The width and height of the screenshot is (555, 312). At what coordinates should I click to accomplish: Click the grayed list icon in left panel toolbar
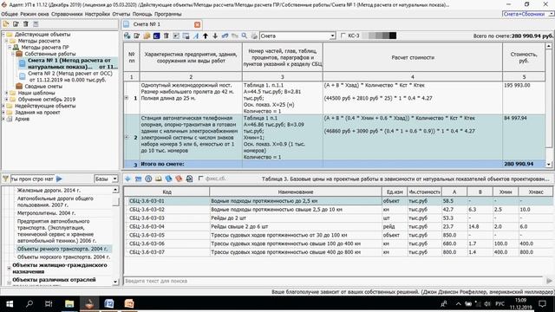(36, 24)
